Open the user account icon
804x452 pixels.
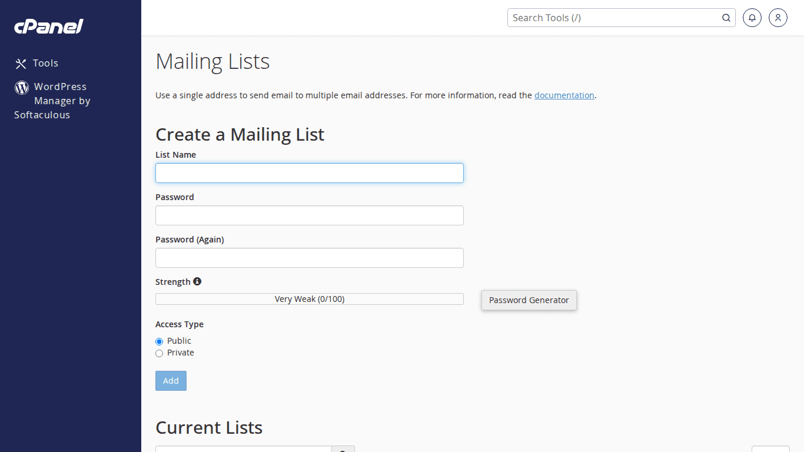point(778,18)
